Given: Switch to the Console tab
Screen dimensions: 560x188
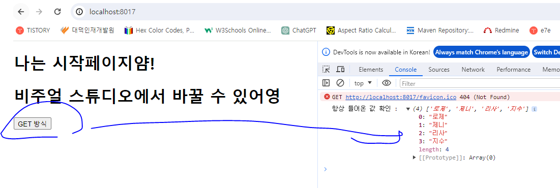Looking at the screenshot, I should click(405, 70).
